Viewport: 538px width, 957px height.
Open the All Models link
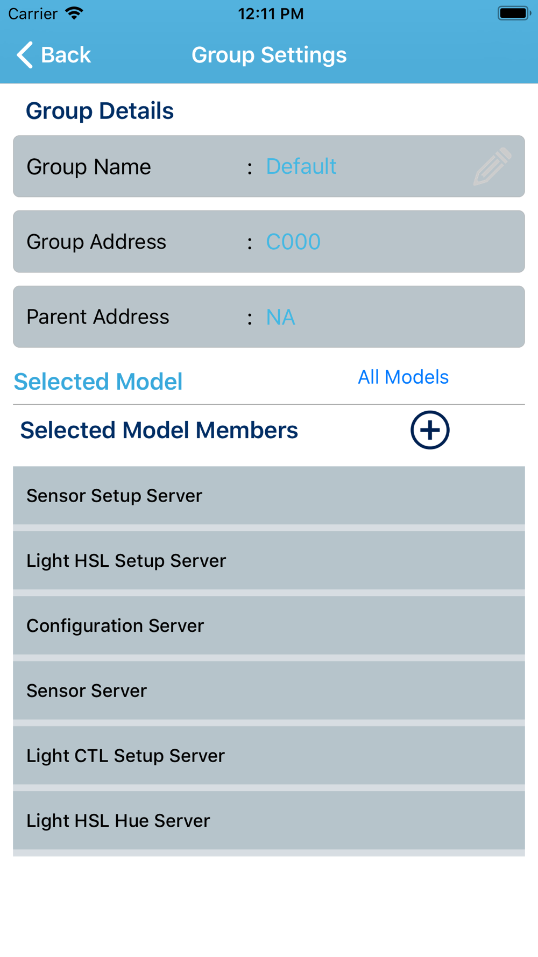pos(403,377)
